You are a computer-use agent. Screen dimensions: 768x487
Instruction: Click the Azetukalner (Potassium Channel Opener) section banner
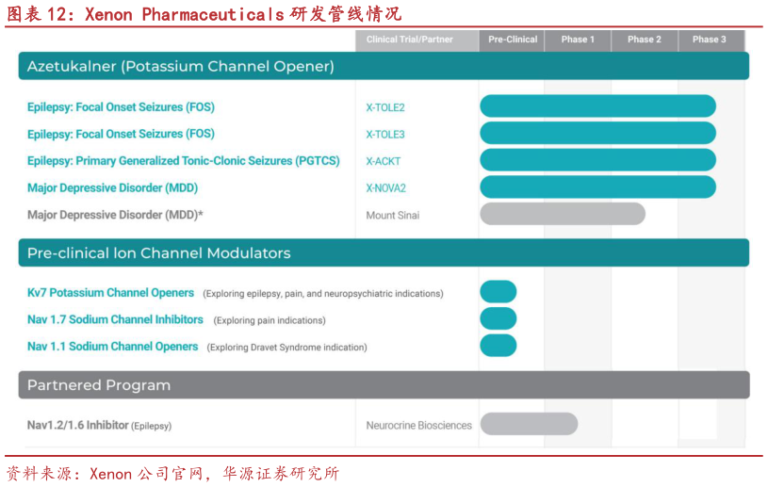[384, 66]
